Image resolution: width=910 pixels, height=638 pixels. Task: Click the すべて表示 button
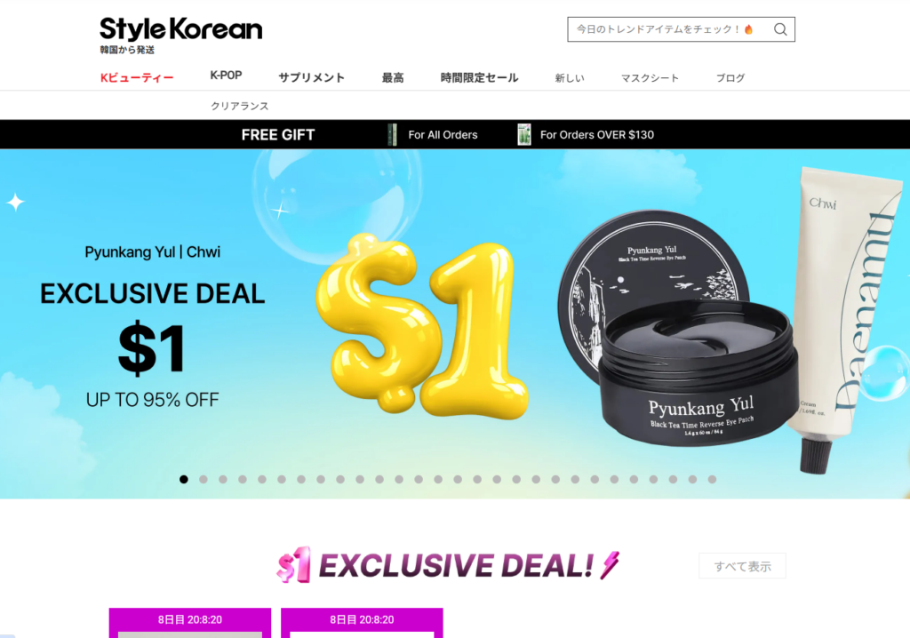pos(742,566)
